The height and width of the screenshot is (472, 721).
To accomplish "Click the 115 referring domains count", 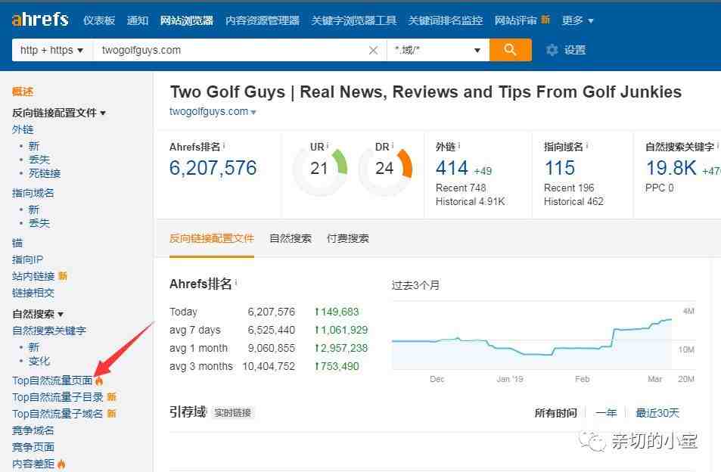I will 560,168.
